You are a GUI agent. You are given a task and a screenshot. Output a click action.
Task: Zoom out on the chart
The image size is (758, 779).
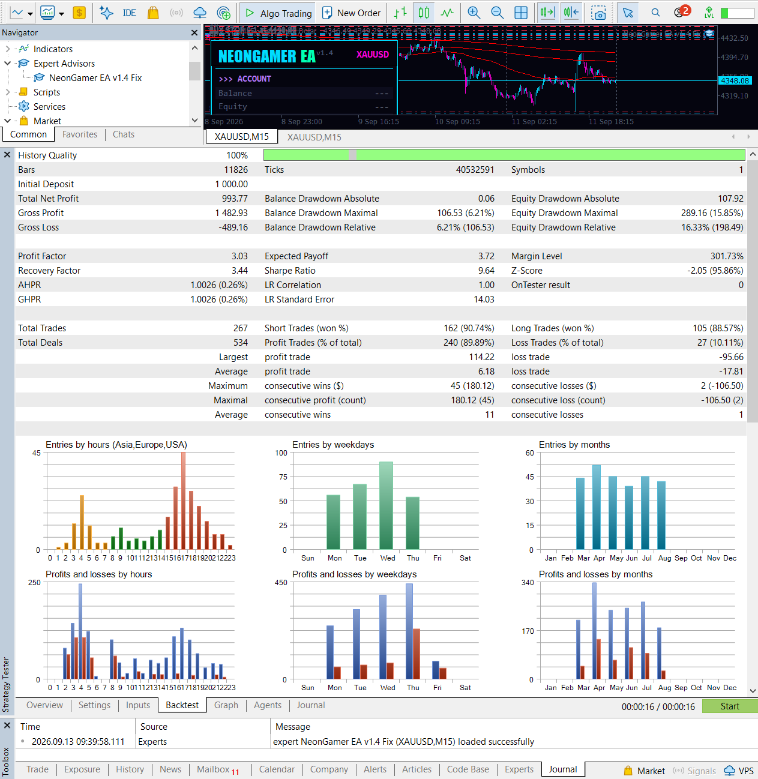497,13
